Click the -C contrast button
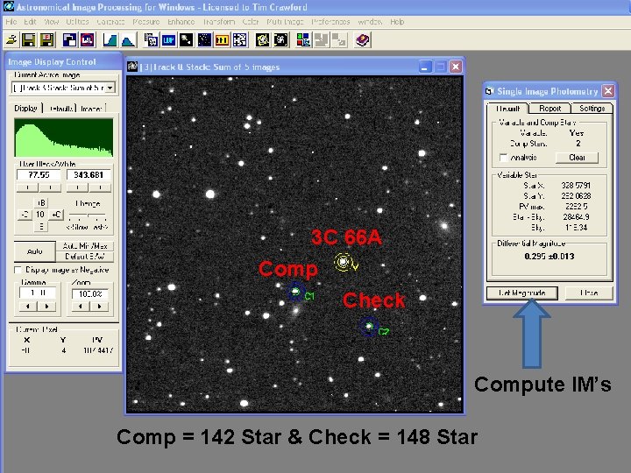 25,215
